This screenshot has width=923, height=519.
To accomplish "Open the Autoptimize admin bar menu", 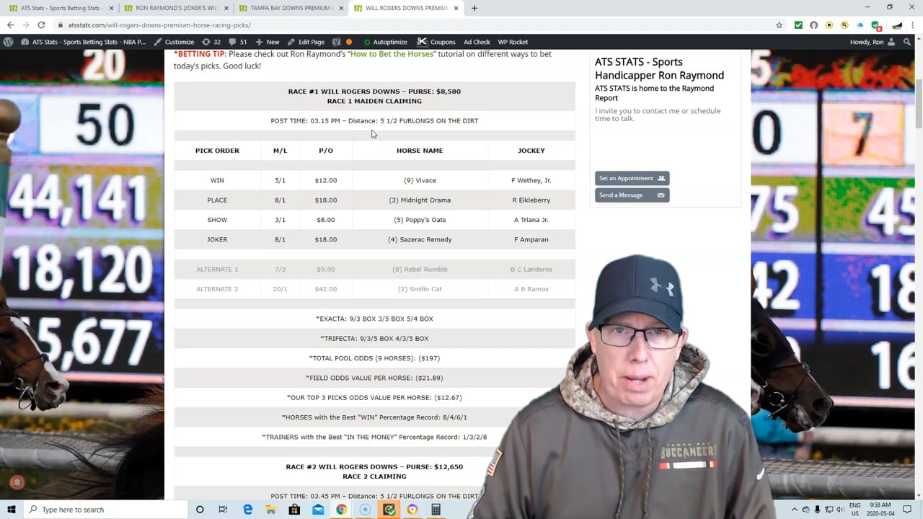I will click(386, 42).
